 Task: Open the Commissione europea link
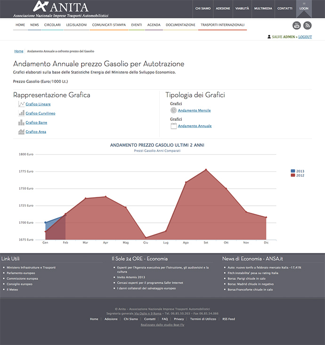23,278
